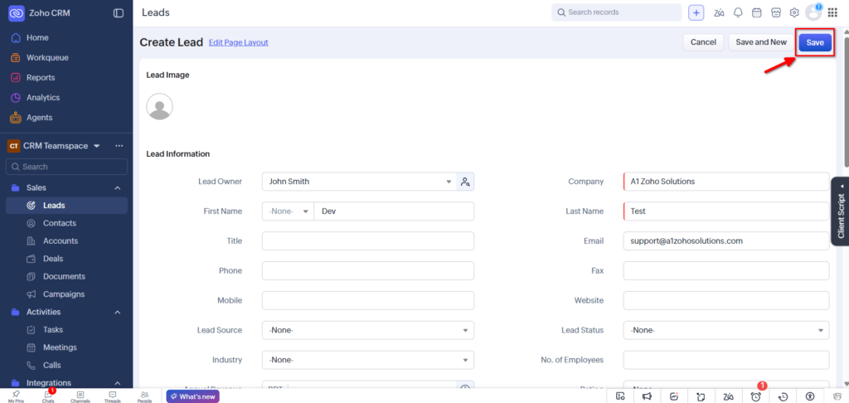Image resolution: width=849 pixels, height=403 pixels.
Task: Click the Edit Page Layout link
Action: tap(238, 42)
